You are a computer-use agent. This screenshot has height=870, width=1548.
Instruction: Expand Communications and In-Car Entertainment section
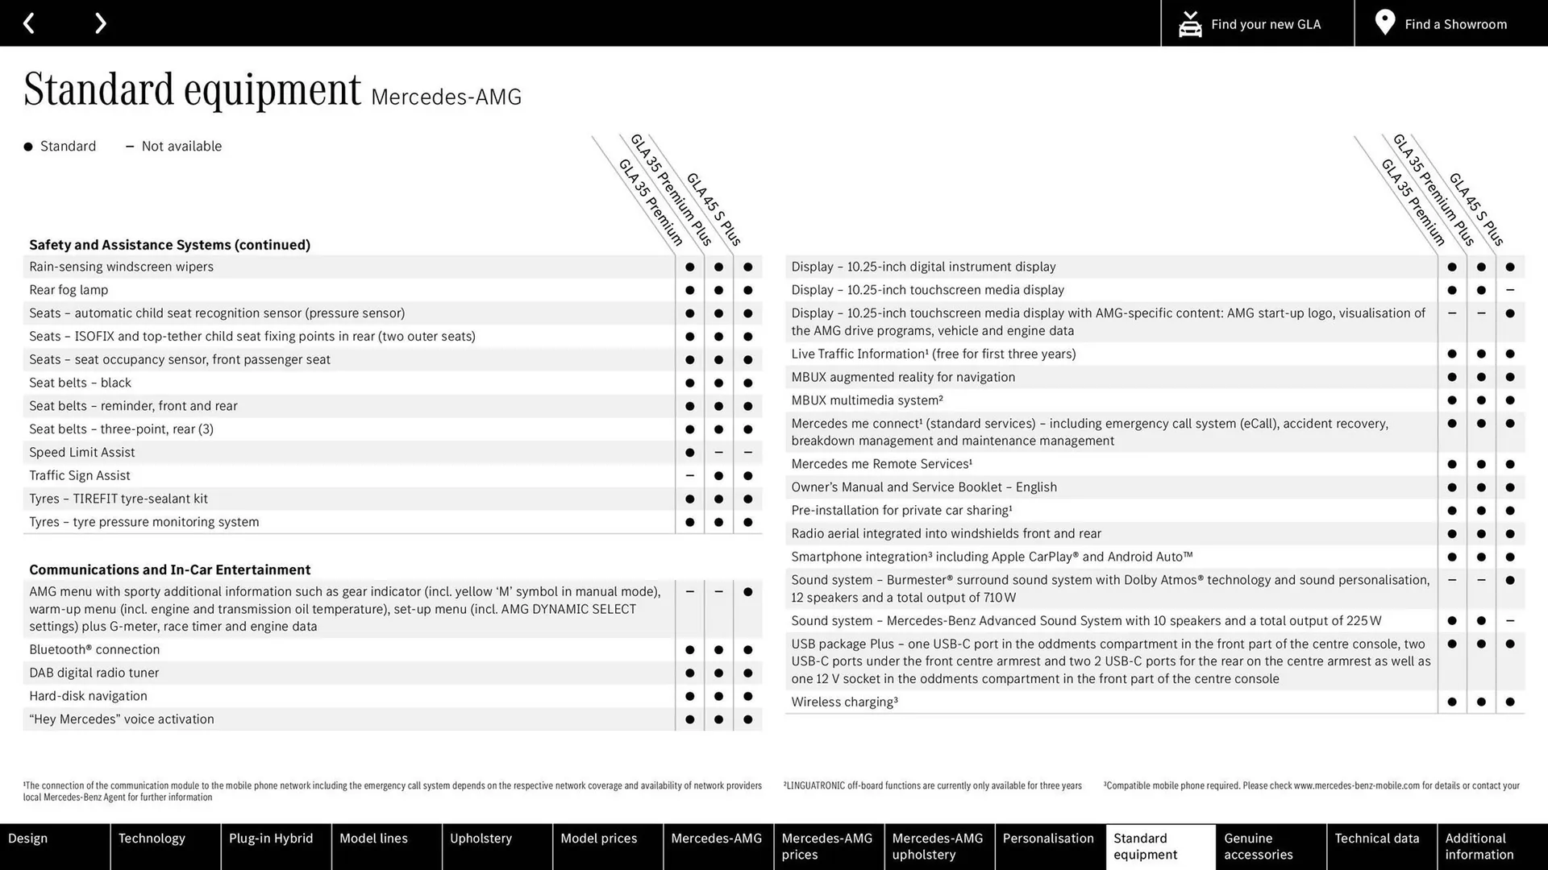pyautogui.click(x=170, y=568)
